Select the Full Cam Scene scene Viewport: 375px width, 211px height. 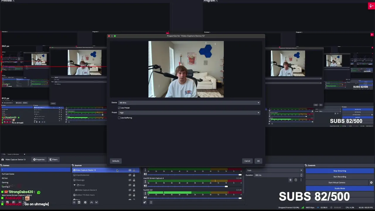(35, 174)
